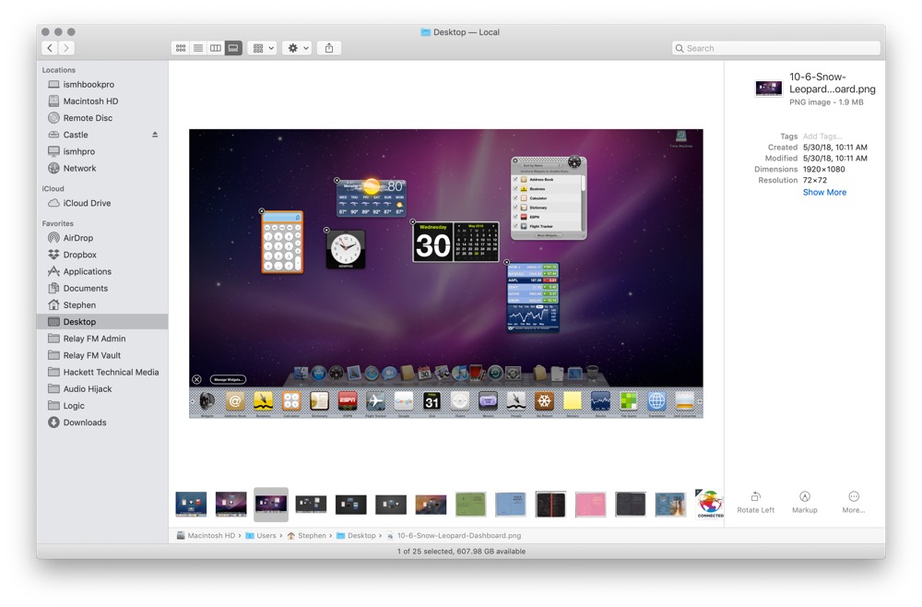Click the Add Tags field

click(822, 137)
